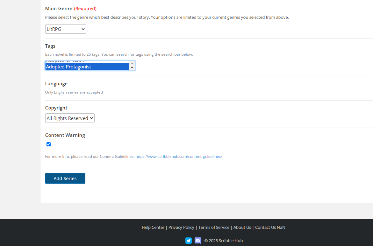Open the Main Genre LitRPG dropdown

click(x=66, y=29)
